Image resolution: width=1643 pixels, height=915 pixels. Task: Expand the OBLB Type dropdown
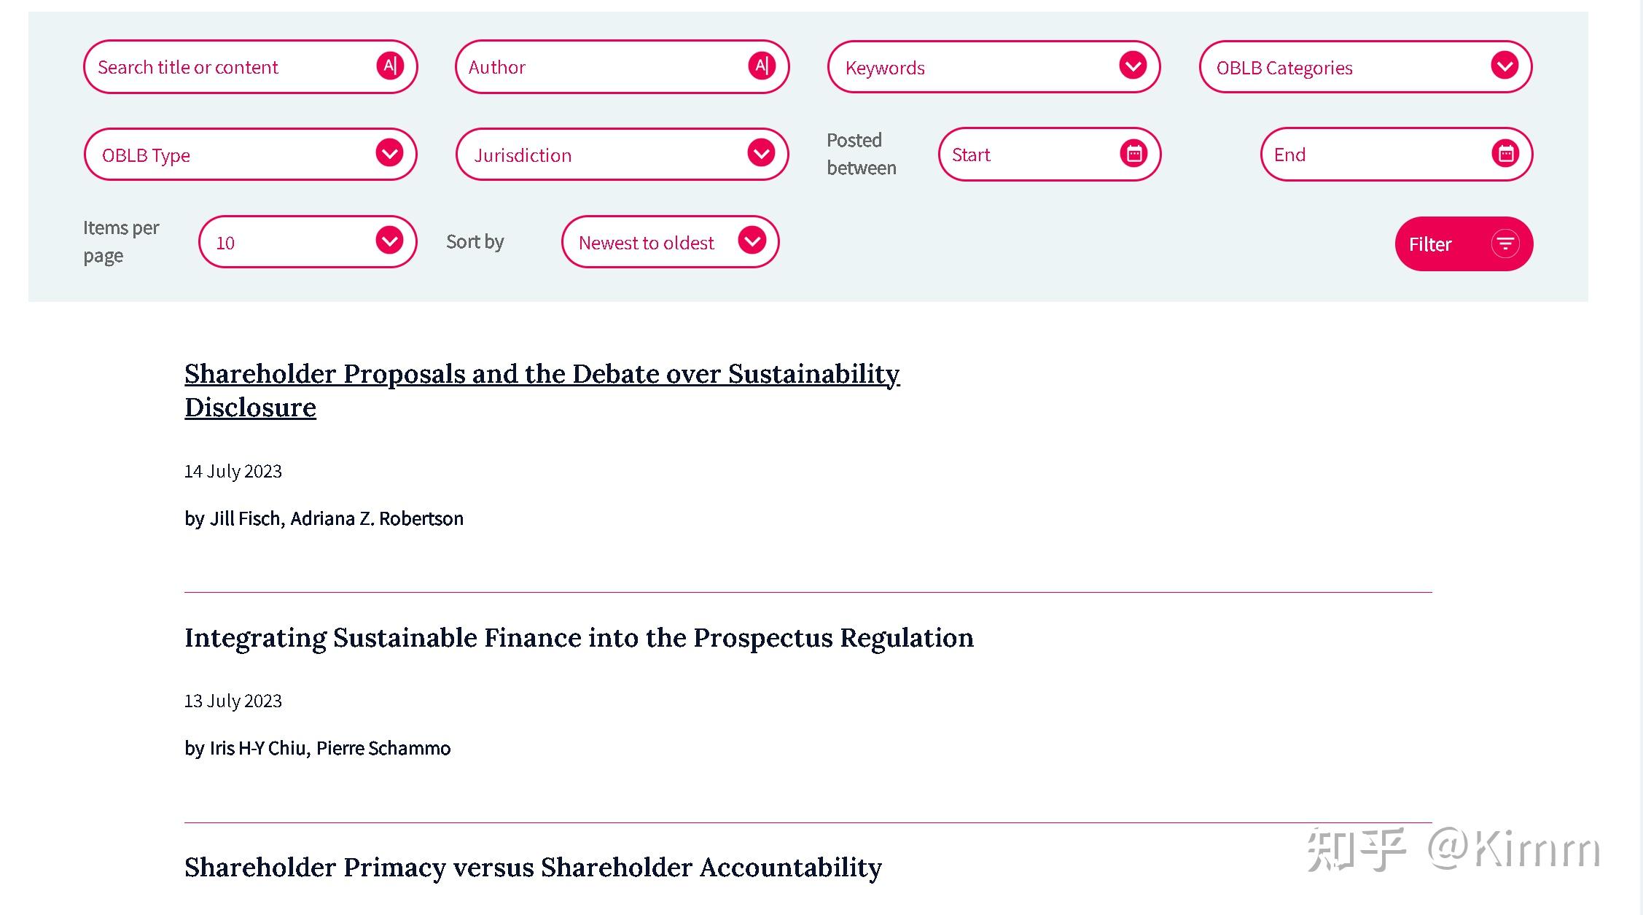tap(250, 155)
